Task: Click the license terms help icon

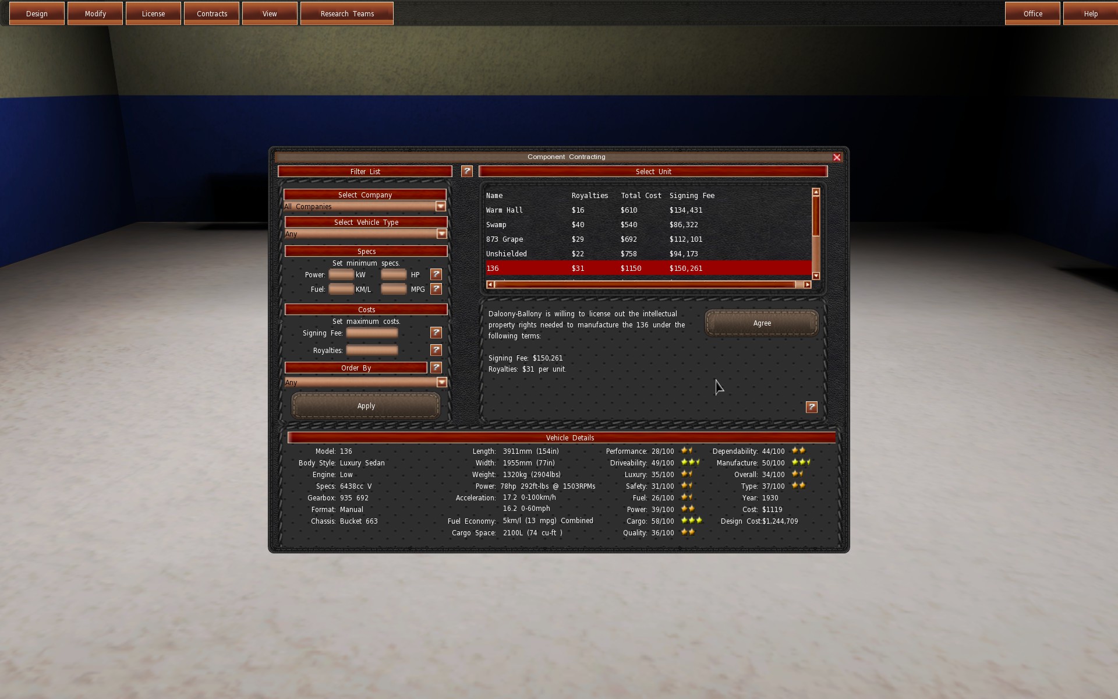Action: click(811, 407)
